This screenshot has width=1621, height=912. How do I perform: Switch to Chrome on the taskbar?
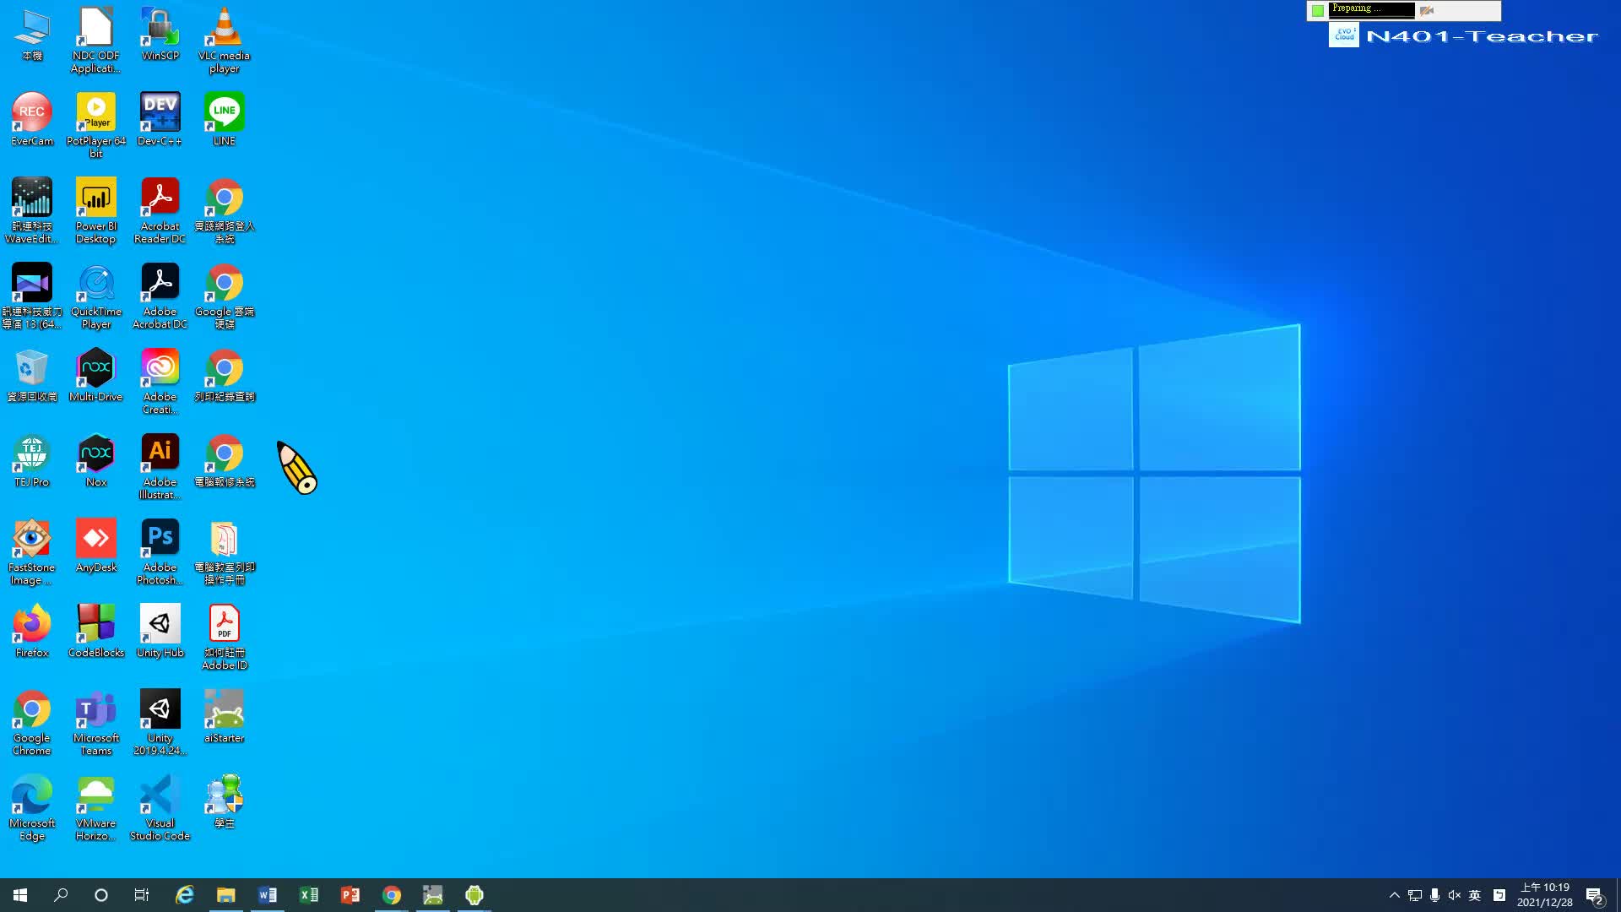pyautogui.click(x=391, y=895)
